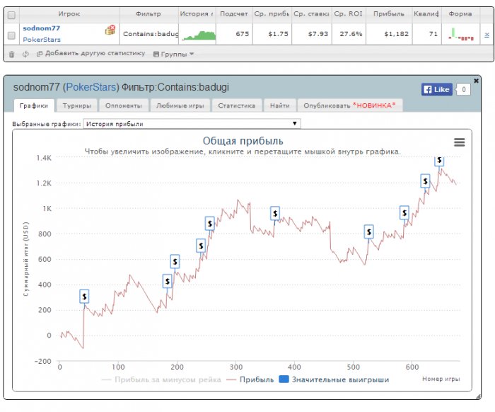Check the sodnom77 row checkbox
Image resolution: width=495 pixels, height=412 pixels.
tap(11, 35)
